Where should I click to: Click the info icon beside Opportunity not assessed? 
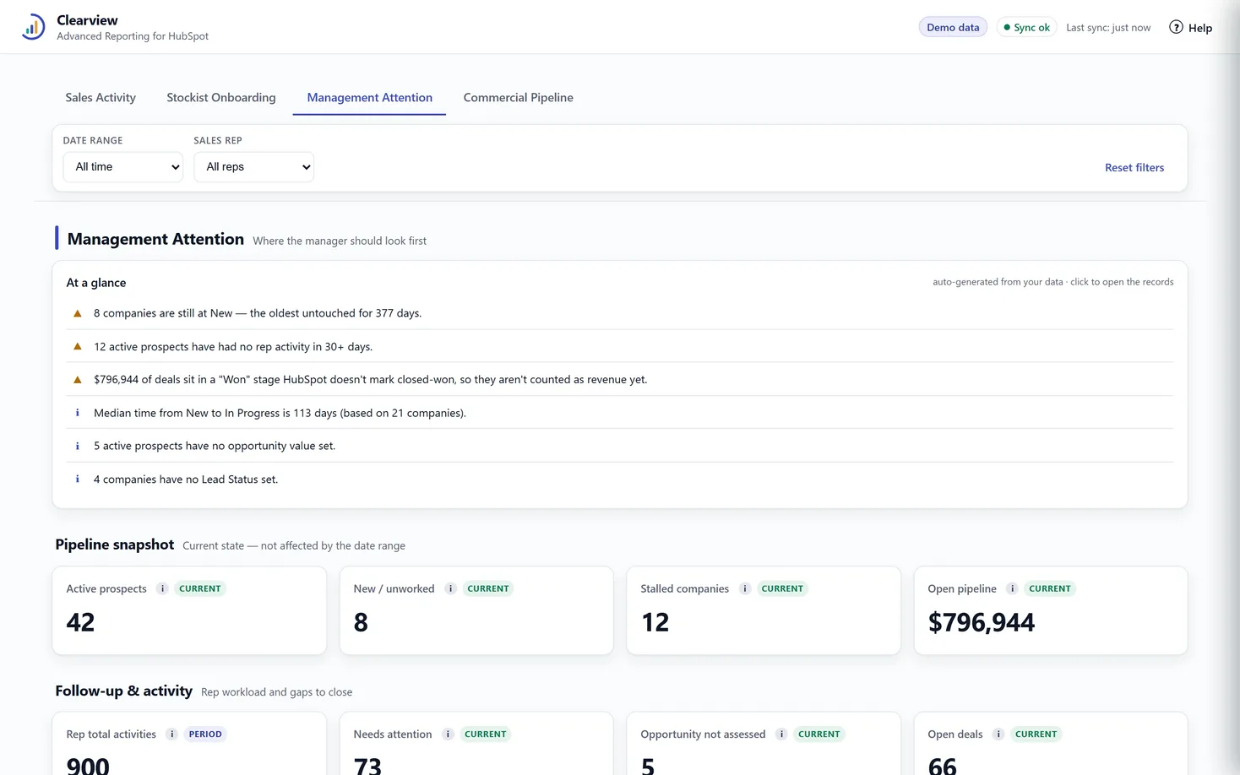[781, 734]
